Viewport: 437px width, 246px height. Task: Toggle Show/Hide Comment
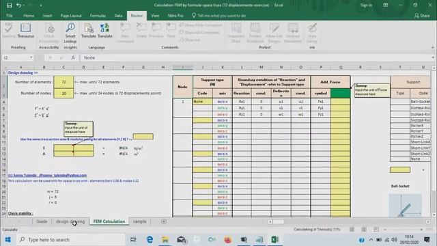201,25
